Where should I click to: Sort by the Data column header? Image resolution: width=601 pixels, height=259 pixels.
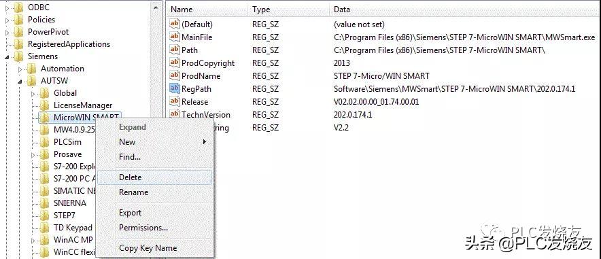(x=465, y=10)
